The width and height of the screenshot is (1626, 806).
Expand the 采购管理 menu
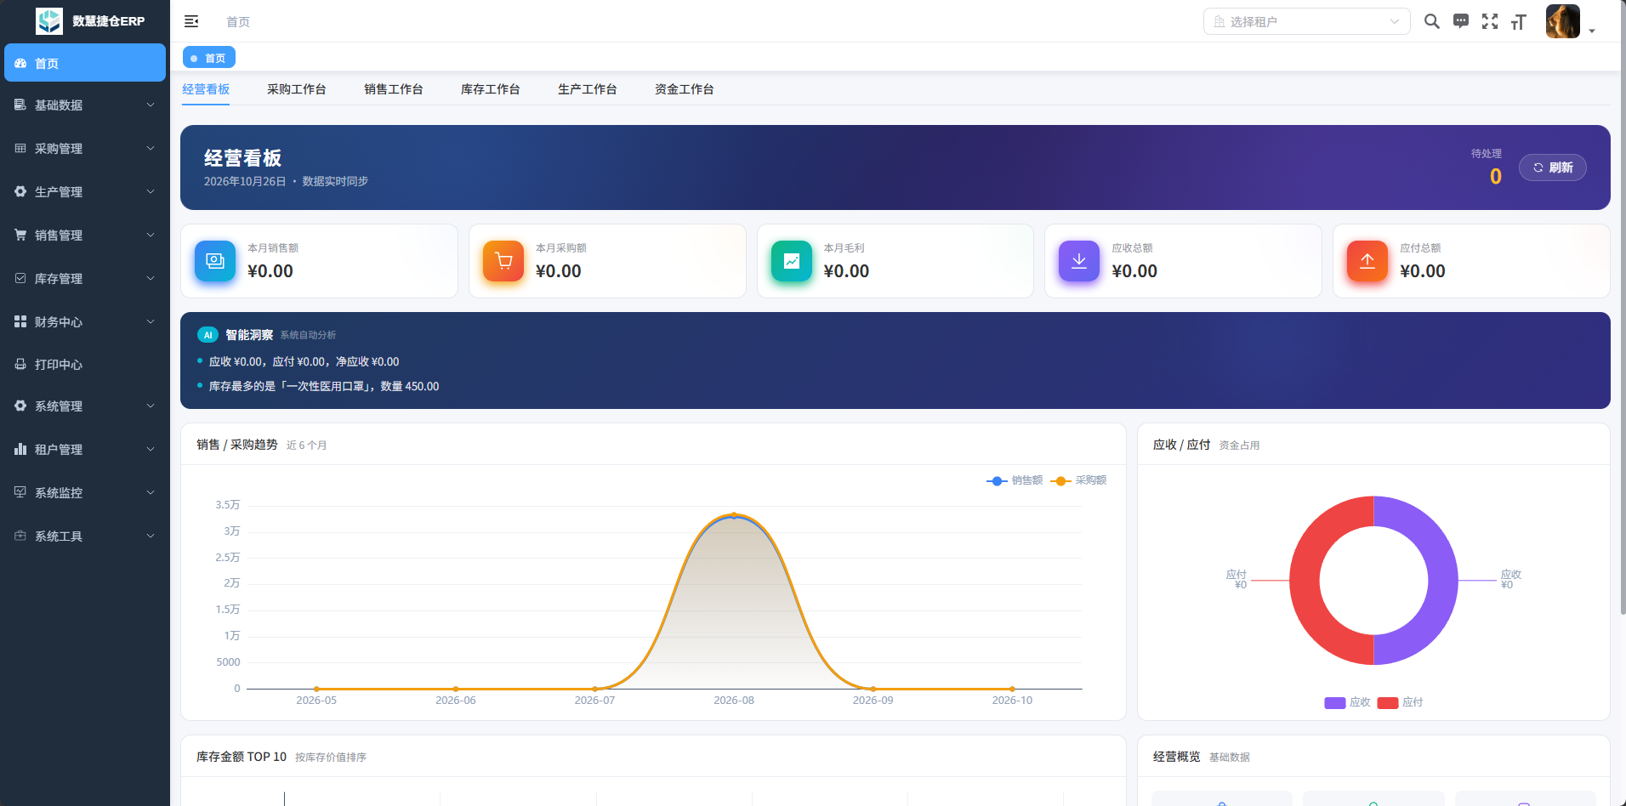pos(85,148)
